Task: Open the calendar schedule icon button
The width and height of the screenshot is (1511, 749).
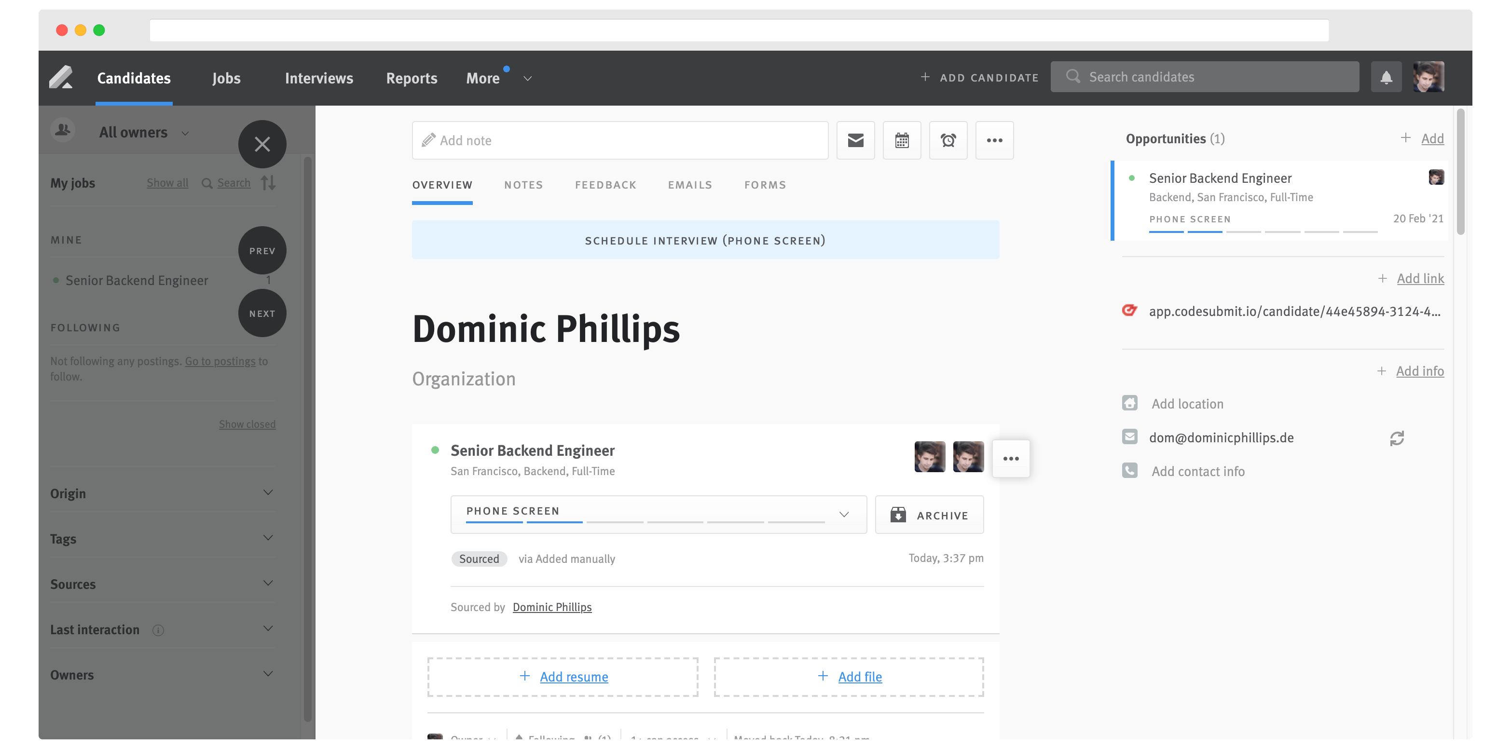Action: tap(902, 140)
